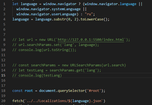This screenshot has height=105, width=152.
Task: Click line number 20 in the gutter
Action: click(3, 101)
